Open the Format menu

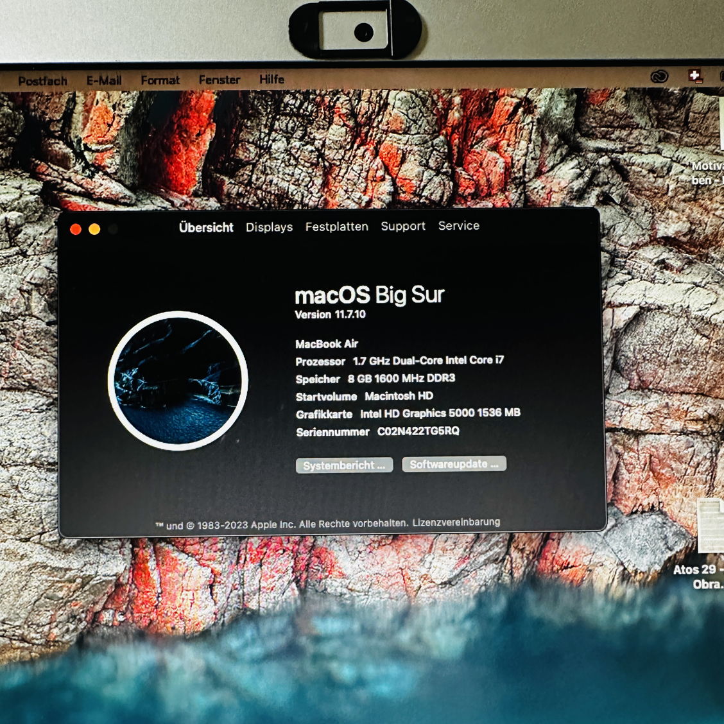(x=160, y=80)
